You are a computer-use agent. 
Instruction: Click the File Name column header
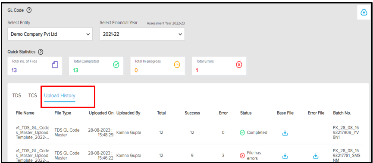pyautogui.click(x=25, y=113)
